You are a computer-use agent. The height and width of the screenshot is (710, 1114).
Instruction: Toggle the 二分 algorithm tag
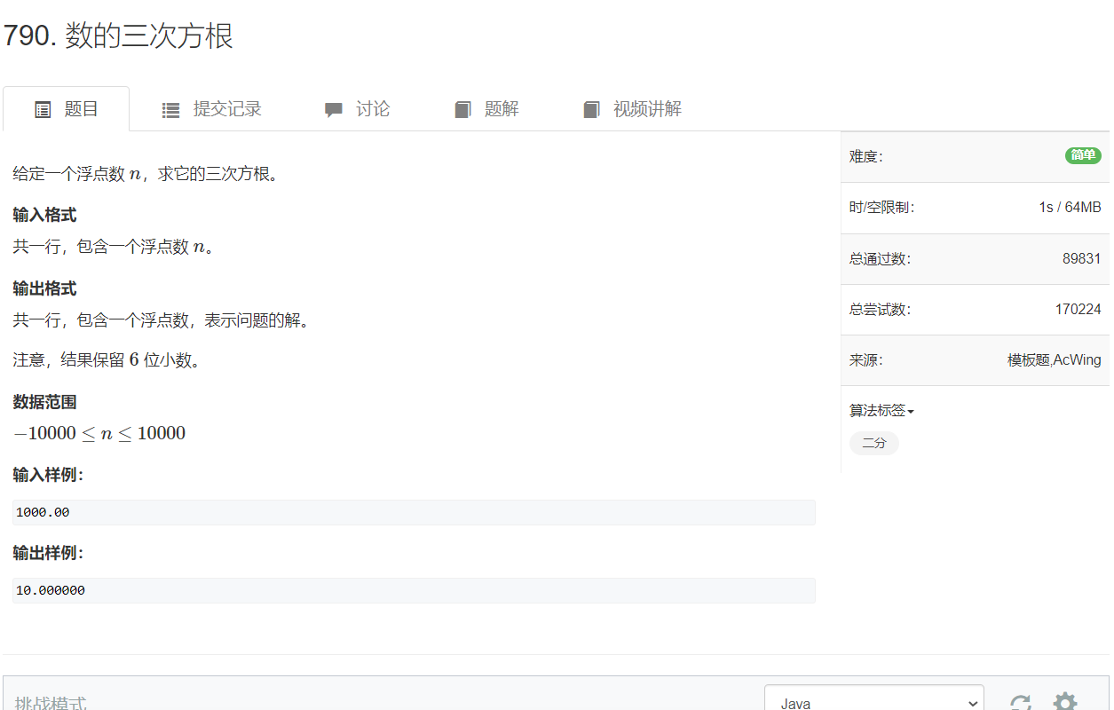click(x=873, y=443)
